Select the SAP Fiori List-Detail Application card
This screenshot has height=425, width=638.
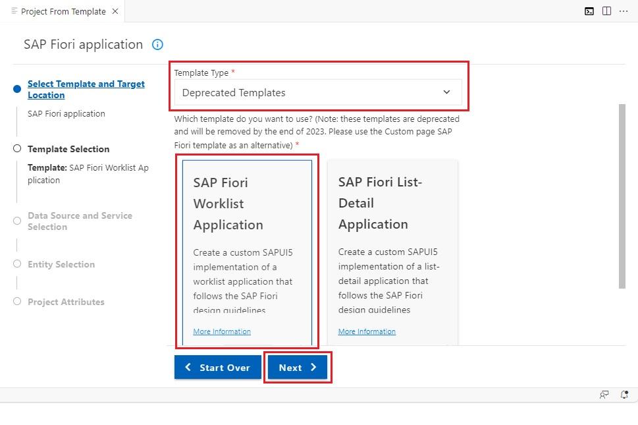392,252
